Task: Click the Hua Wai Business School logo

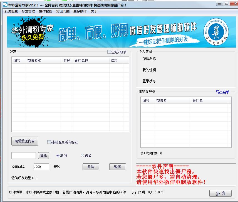Action: [x=216, y=32]
